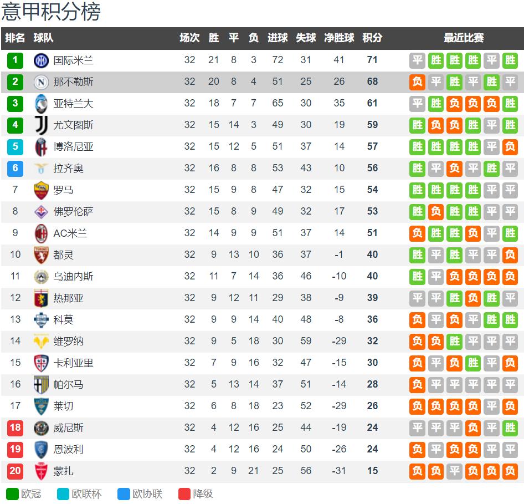524x504 pixels.
Task: Open the 博洛尼亚 team name link
Action: tap(73, 147)
